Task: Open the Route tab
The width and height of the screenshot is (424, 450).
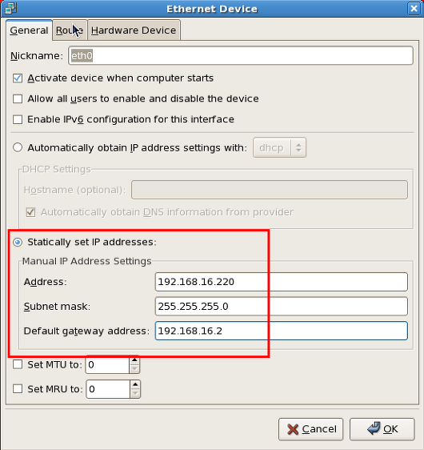Action: 70,30
